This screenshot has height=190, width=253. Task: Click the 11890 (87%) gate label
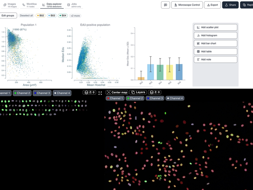pos(20,29)
